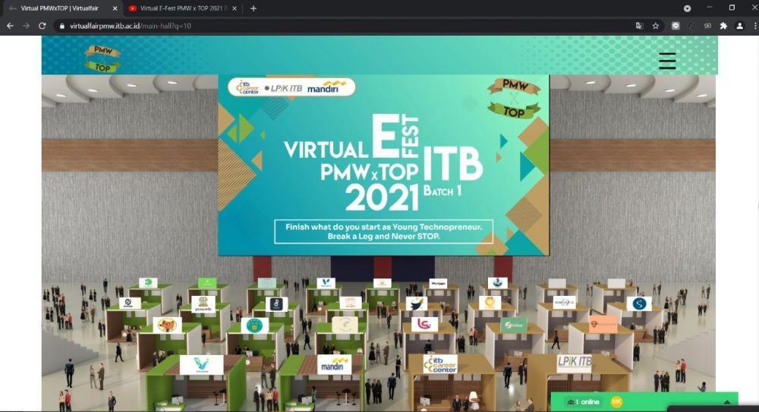The image size is (759, 412).
Task: Visit the itb career center booth
Action: pyautogui.click(x=439, y=363)
